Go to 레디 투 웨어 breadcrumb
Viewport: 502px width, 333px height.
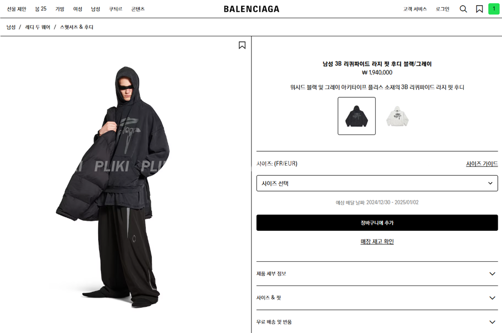[38, 27]
